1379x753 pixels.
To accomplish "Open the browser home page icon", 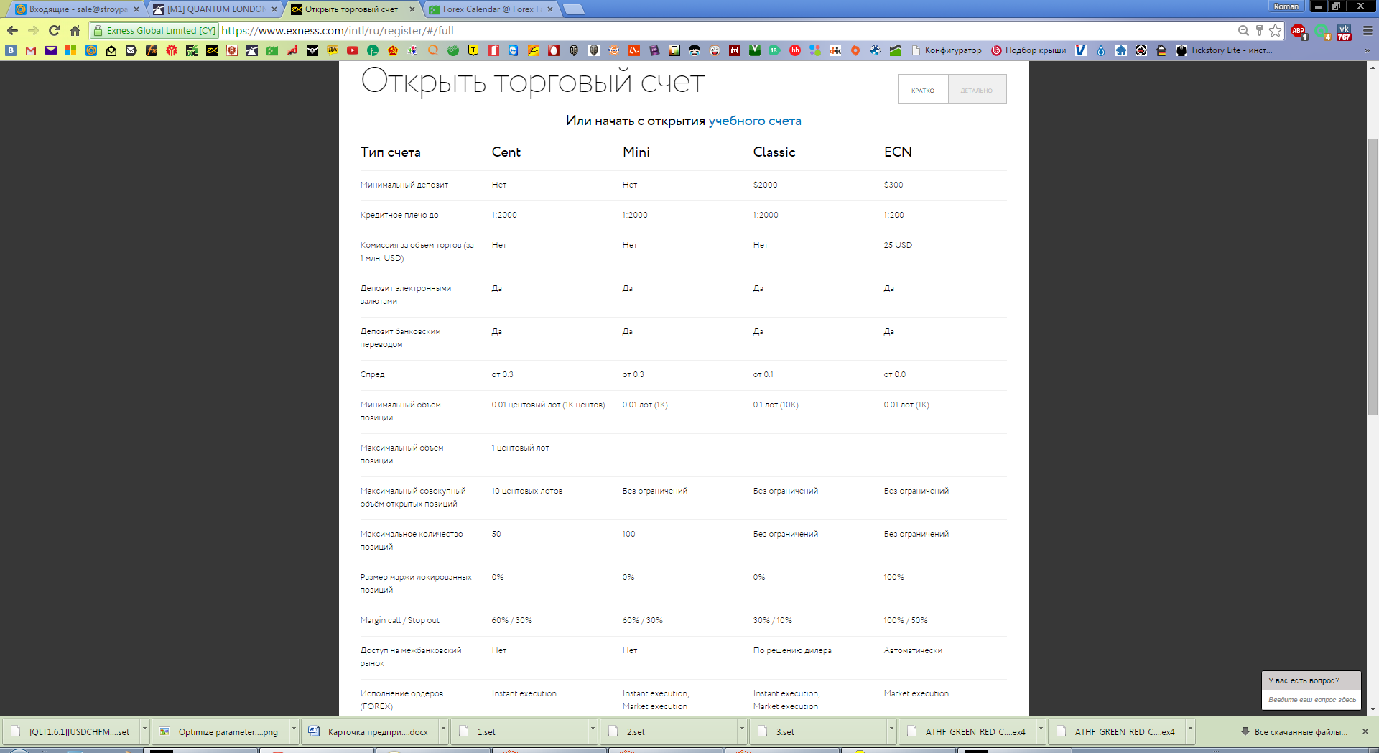I will (75, 30).
